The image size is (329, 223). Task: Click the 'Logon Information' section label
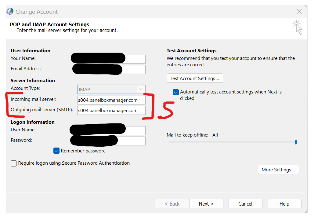tap(33, 122)
